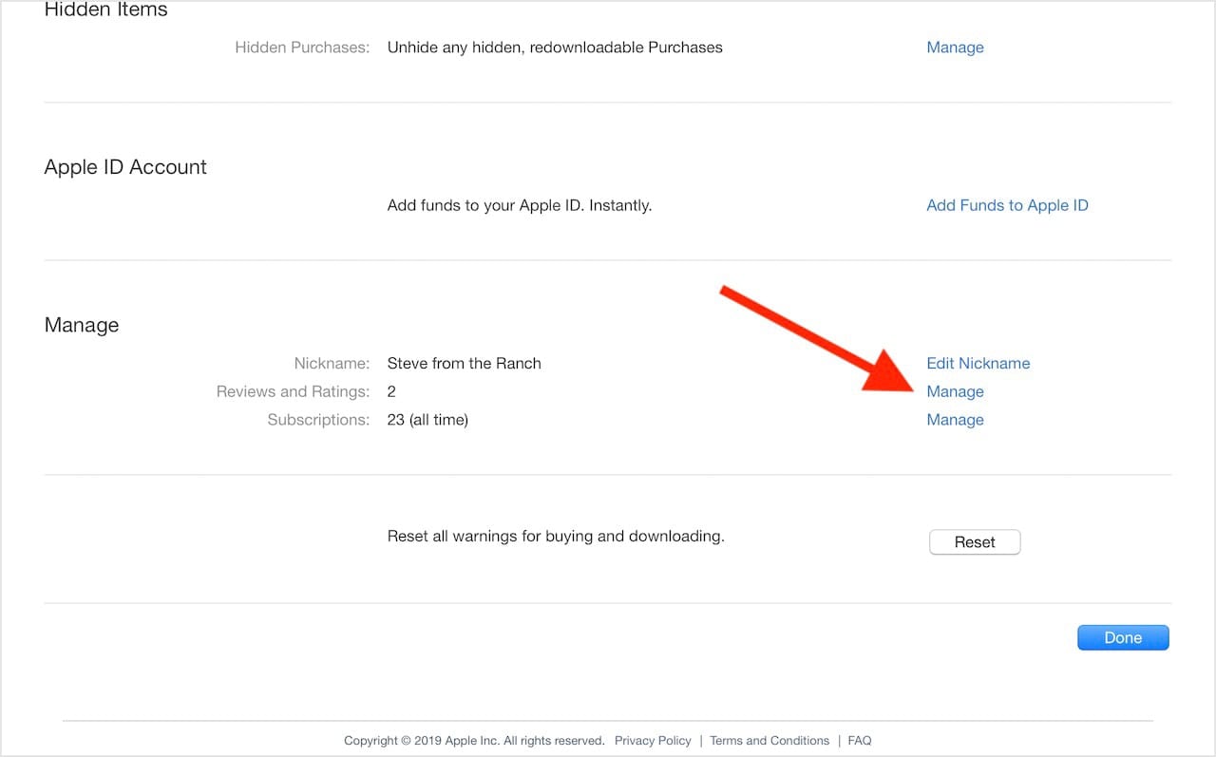
Task: Click the Manage section heading
Action: click(82, 325)
